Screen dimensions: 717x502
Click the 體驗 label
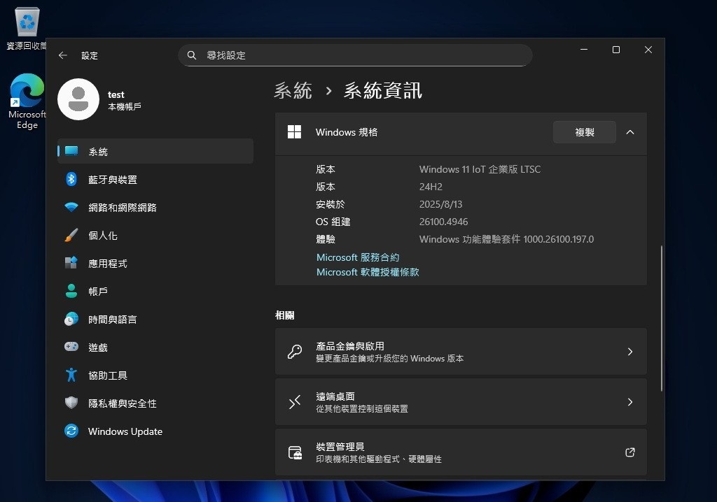[326, 239]
